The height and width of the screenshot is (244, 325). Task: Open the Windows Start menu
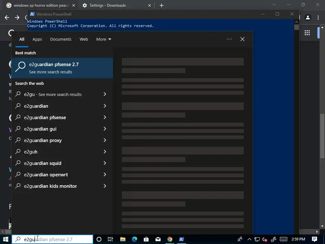6,239
